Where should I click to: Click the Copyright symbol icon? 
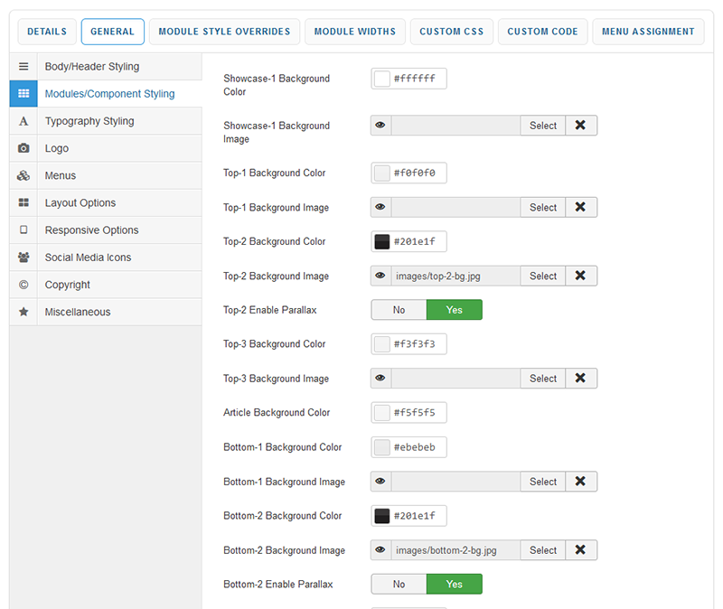[x=23, y=285]
